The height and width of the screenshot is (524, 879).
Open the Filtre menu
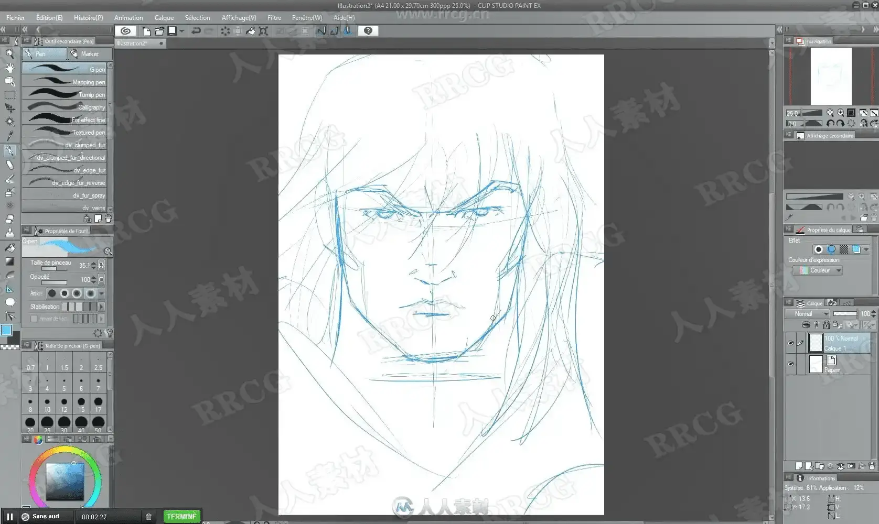pyautogui.click(x=274, y=17)
